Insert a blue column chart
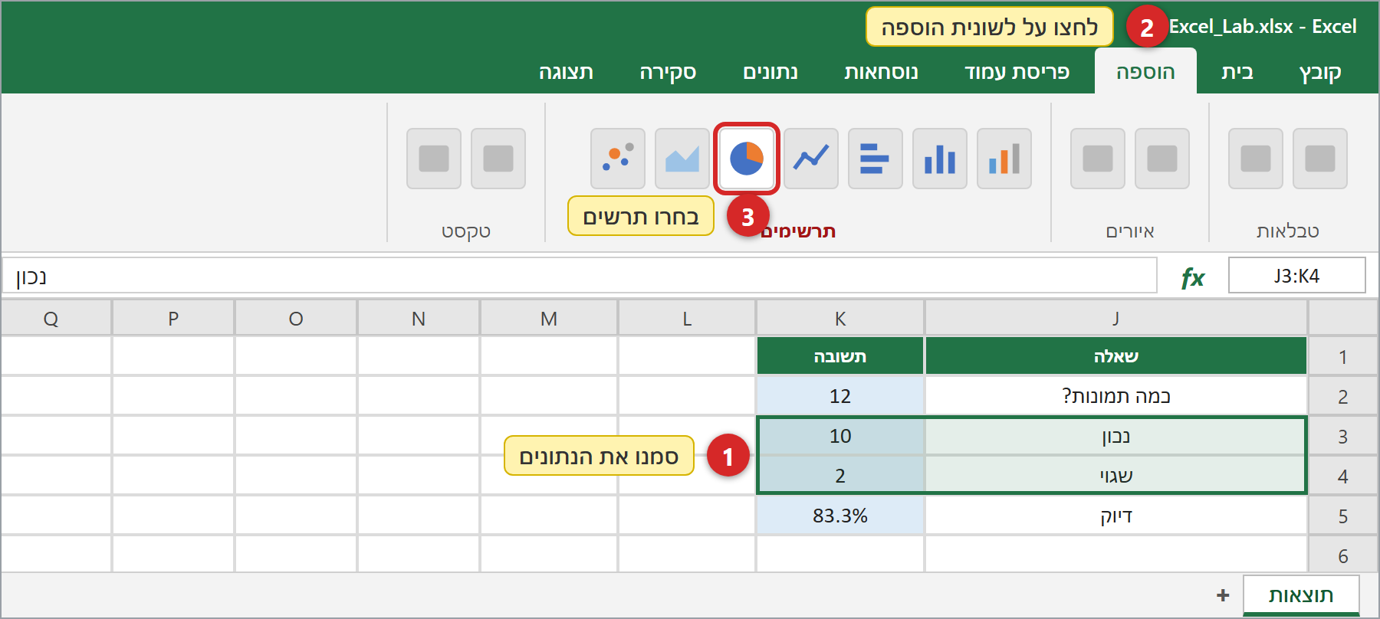 tap(940, 159)
